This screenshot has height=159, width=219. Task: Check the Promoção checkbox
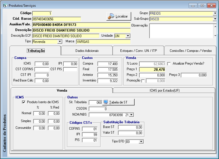[x=143, y=81]
